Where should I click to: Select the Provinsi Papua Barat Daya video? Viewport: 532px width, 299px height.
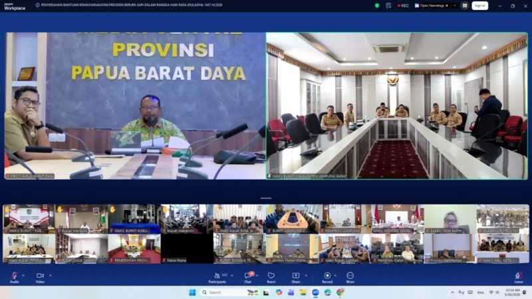point(135,106)
